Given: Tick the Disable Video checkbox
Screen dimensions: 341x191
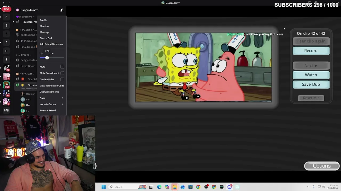Looking at the screenshot, I should (x=62, y=80).
